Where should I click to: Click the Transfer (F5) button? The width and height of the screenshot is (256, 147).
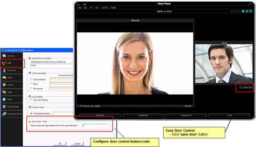(x=186, y=115)
